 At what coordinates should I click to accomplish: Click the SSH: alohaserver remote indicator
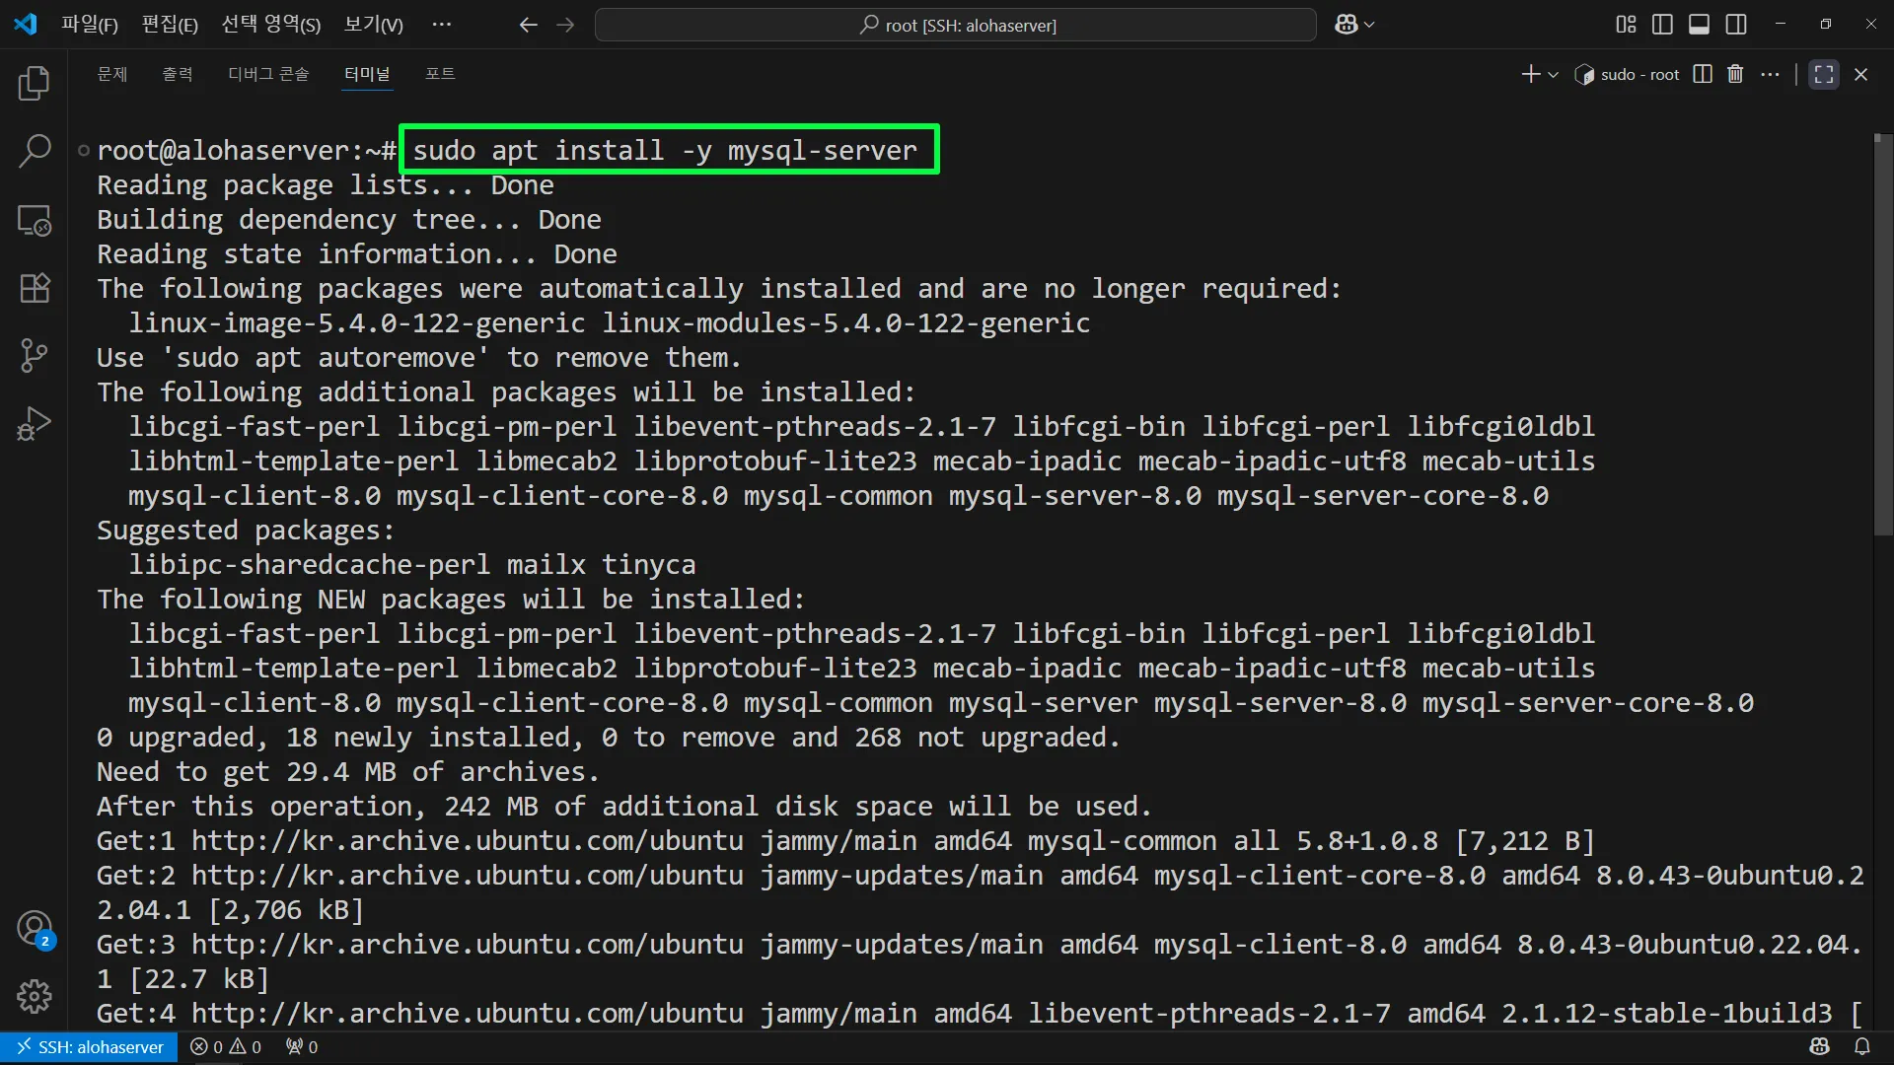tap(89, 1047)
